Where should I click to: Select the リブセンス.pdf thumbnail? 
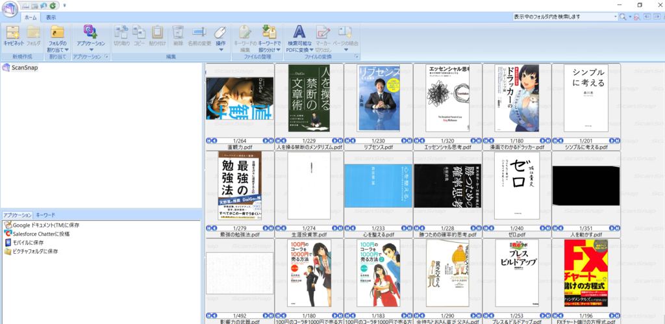point(379,98)
